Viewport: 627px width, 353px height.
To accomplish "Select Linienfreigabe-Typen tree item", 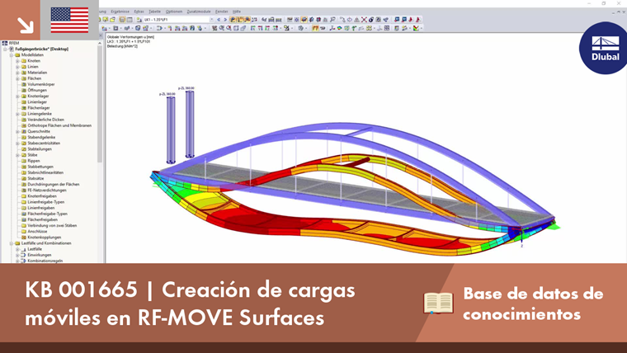I will (x=45, y=202).
